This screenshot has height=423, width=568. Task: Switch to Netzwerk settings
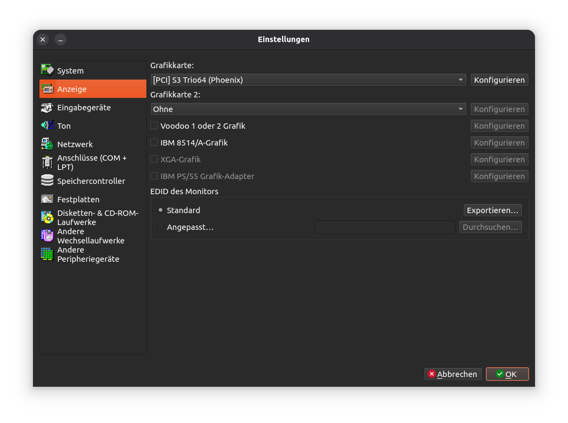pos(93,144)
